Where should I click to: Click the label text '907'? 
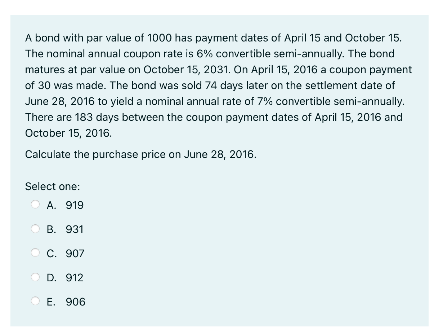(75, 253)
